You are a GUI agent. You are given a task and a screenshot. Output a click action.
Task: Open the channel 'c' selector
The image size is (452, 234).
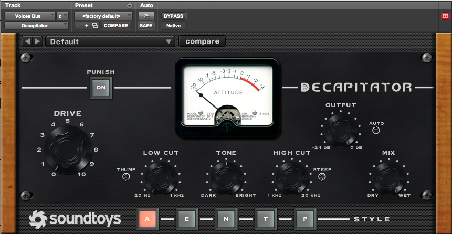coord(62,16)
